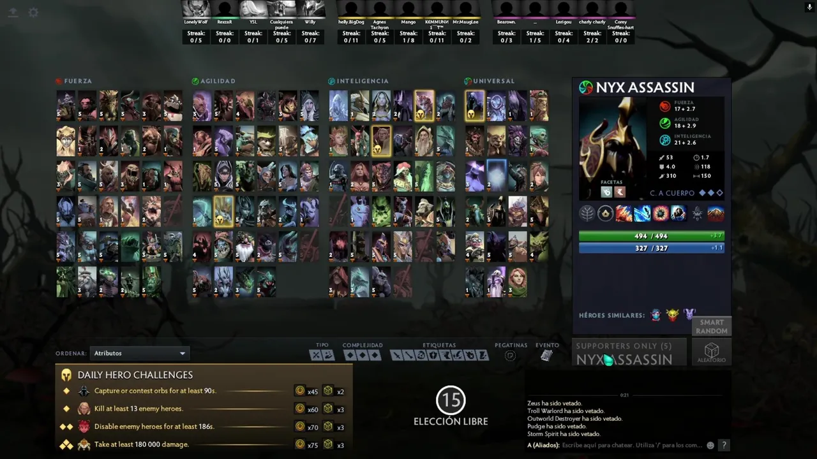Select the second Nyx Assassin facet

620,192
